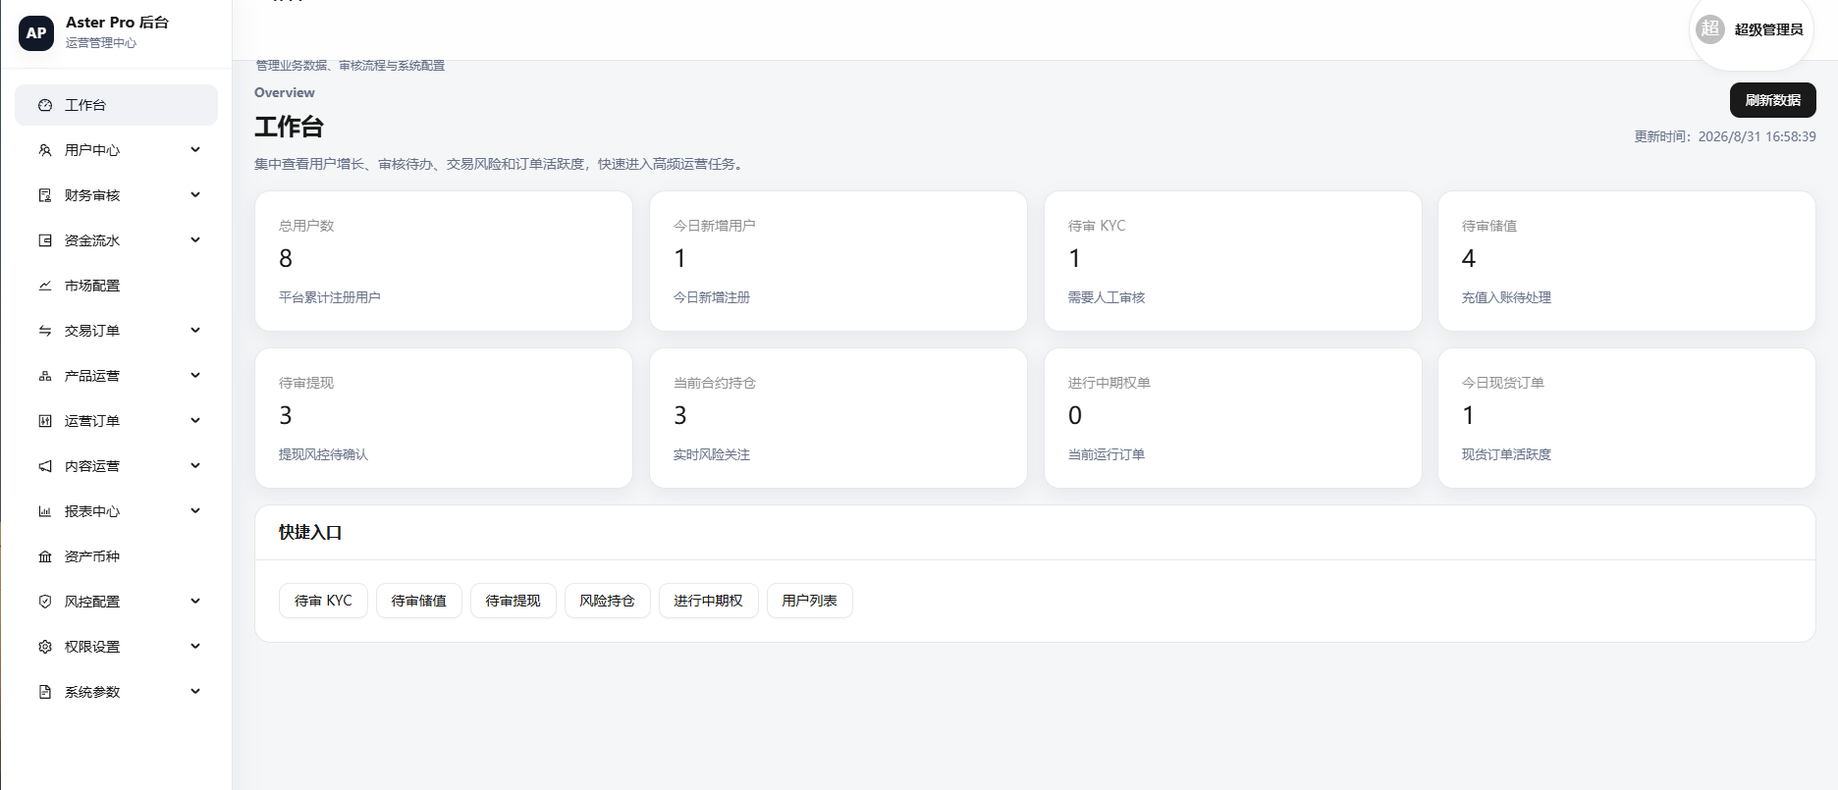
Task: Expand the 资金流水 submenu chevron
Action: tap(195, 240)
